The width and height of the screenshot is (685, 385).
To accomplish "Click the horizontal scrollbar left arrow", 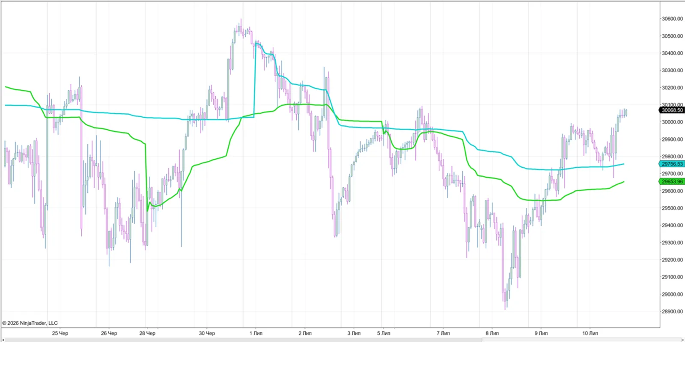I will pos(3,340).
